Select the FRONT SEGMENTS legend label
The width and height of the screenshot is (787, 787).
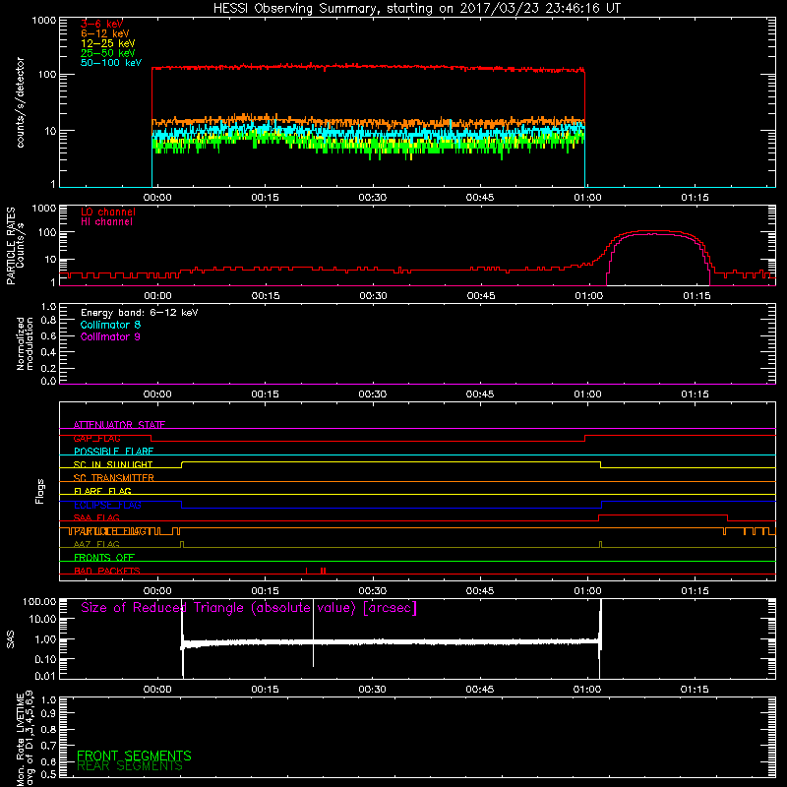click(134, 756)
